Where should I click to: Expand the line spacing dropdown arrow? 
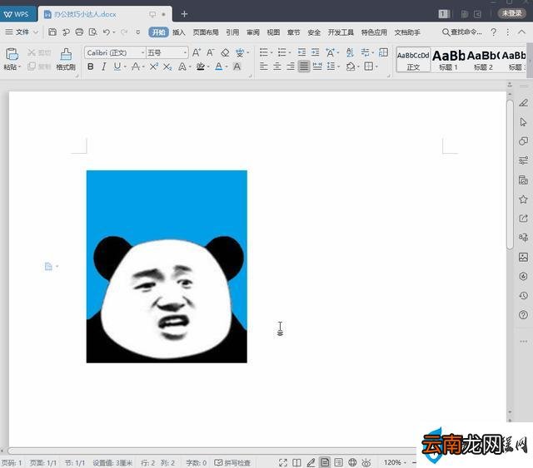339,67
